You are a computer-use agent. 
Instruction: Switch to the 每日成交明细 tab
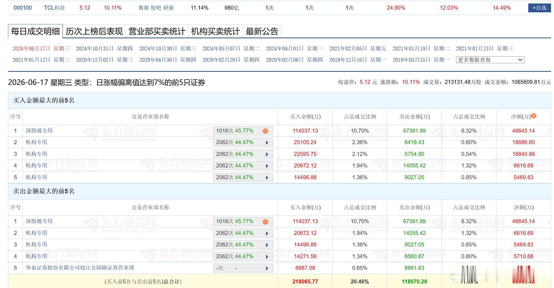point(35,31)
